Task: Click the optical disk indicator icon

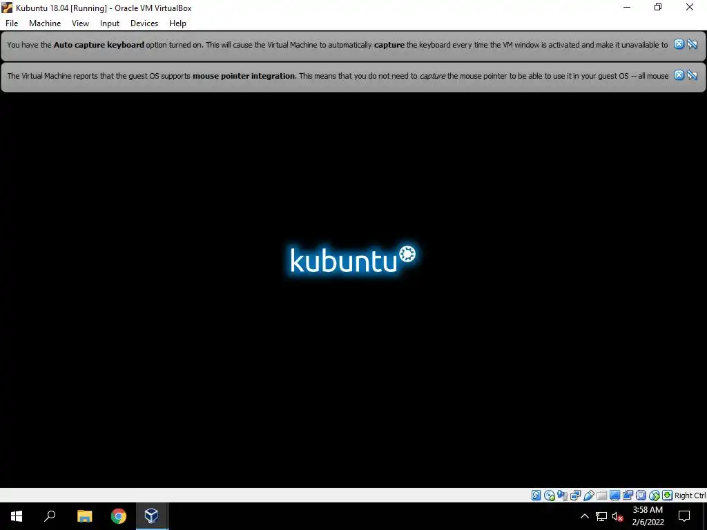Action: click(549, 495)
